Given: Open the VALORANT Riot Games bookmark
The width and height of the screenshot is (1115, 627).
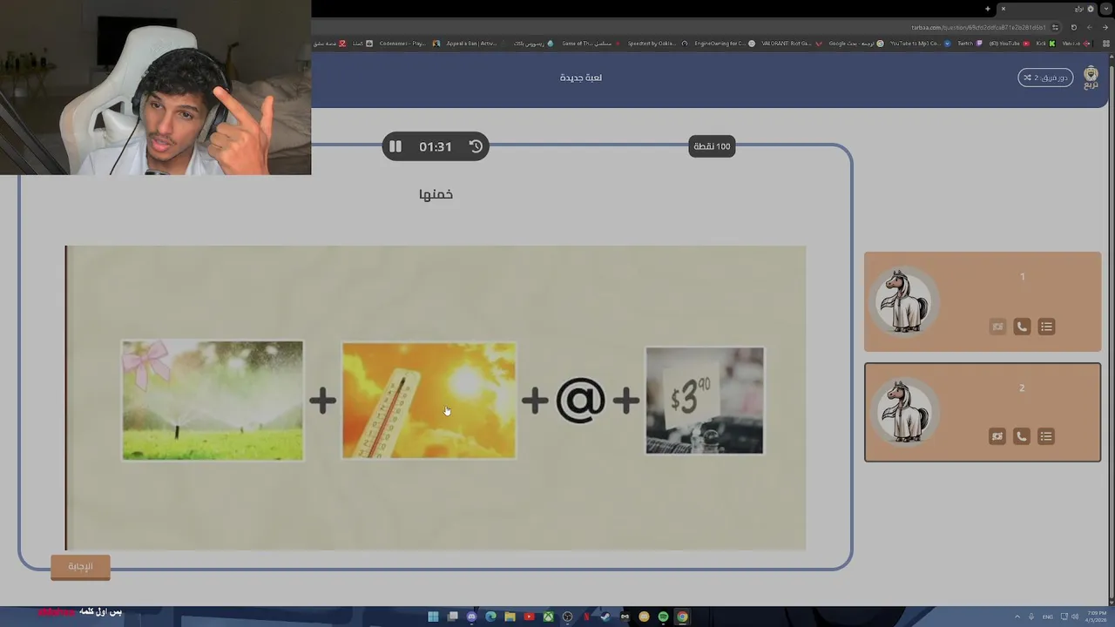Looking at the screenshot, I should click(792, 43).
